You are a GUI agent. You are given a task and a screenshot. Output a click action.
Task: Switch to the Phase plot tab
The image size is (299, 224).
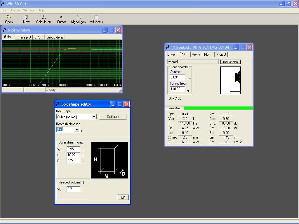click(24, 37)
